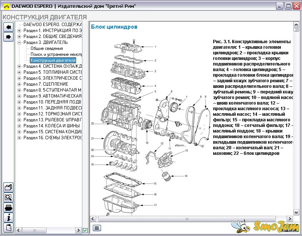Viewport: 302px width, 236px height.
Task: Click content scrollbar down arrow
Action: [x=296, y=212]
